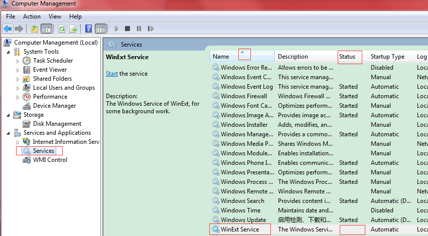This screenshot has height=236, width=428.
Task: Expand the Task Scheduler node arrow
Action: coord(18,61)
